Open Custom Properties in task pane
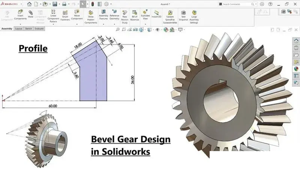 pos(296,76)
